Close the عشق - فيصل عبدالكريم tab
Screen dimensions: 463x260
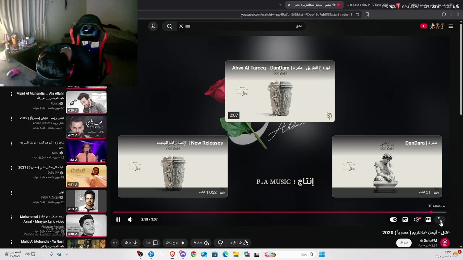pyautogui.click(x=289, y=5)
